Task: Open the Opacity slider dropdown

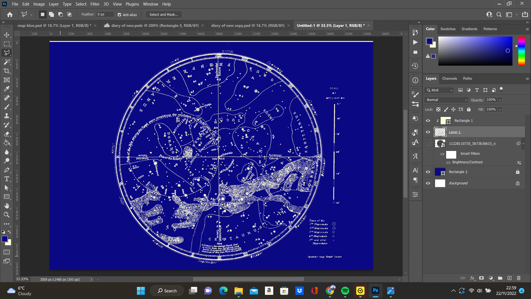Action: (x=500, y=100)
